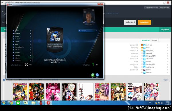This screenshot has width=172, height=111.
Task: Open member bossza575 profile
Action: coord(149,51)
